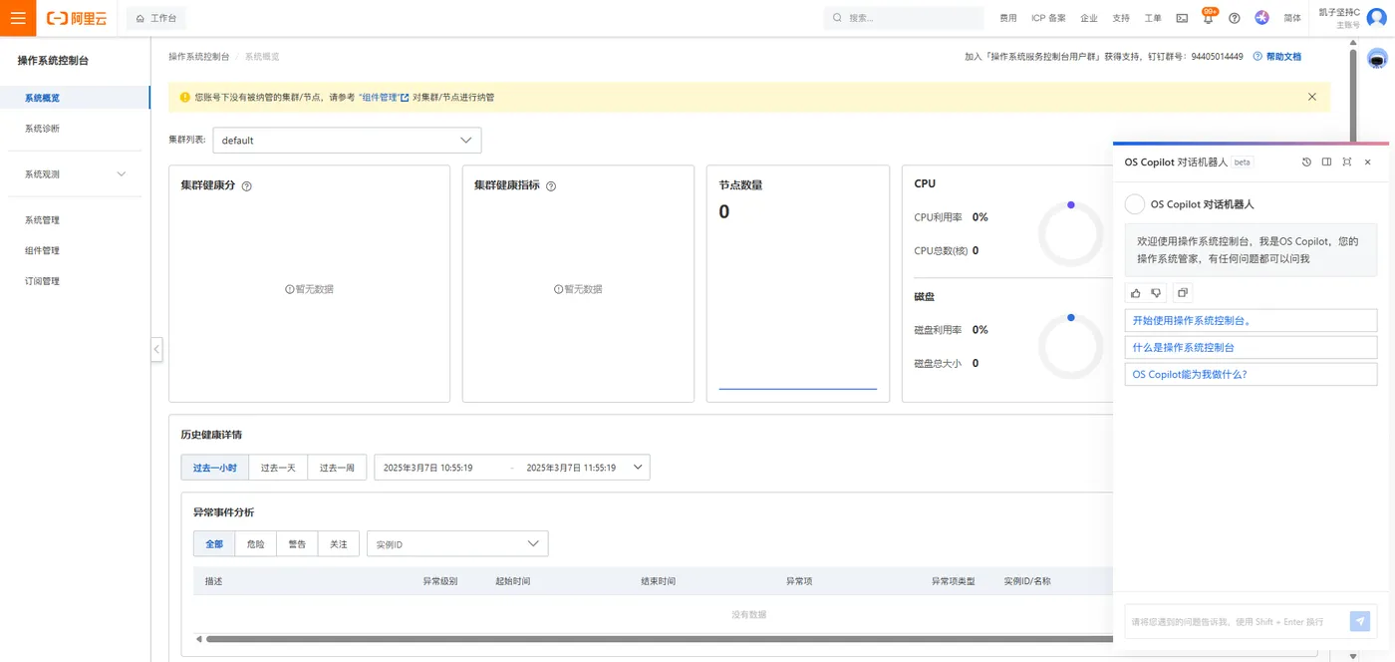Click account name 凯子坚持C

click(1338, 12)
